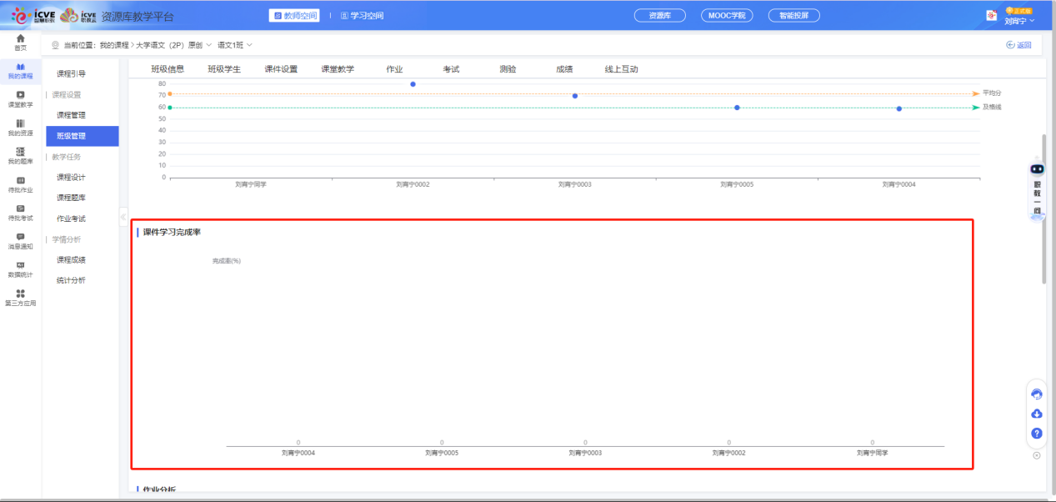Switch to 学习空间 mode
This screenshot has height=502, width=1056.
pos(363,16)
